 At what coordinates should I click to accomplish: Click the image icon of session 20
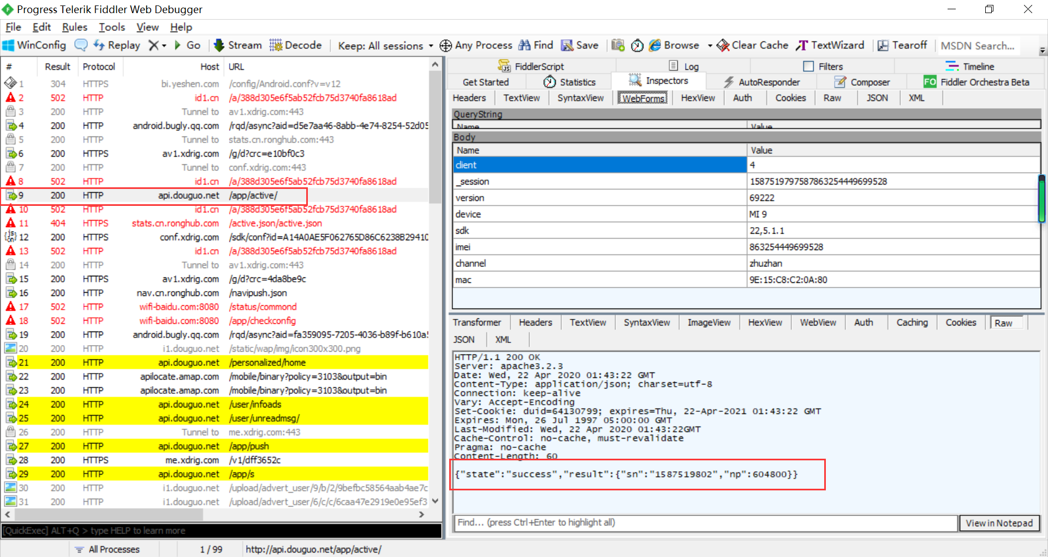10,348
